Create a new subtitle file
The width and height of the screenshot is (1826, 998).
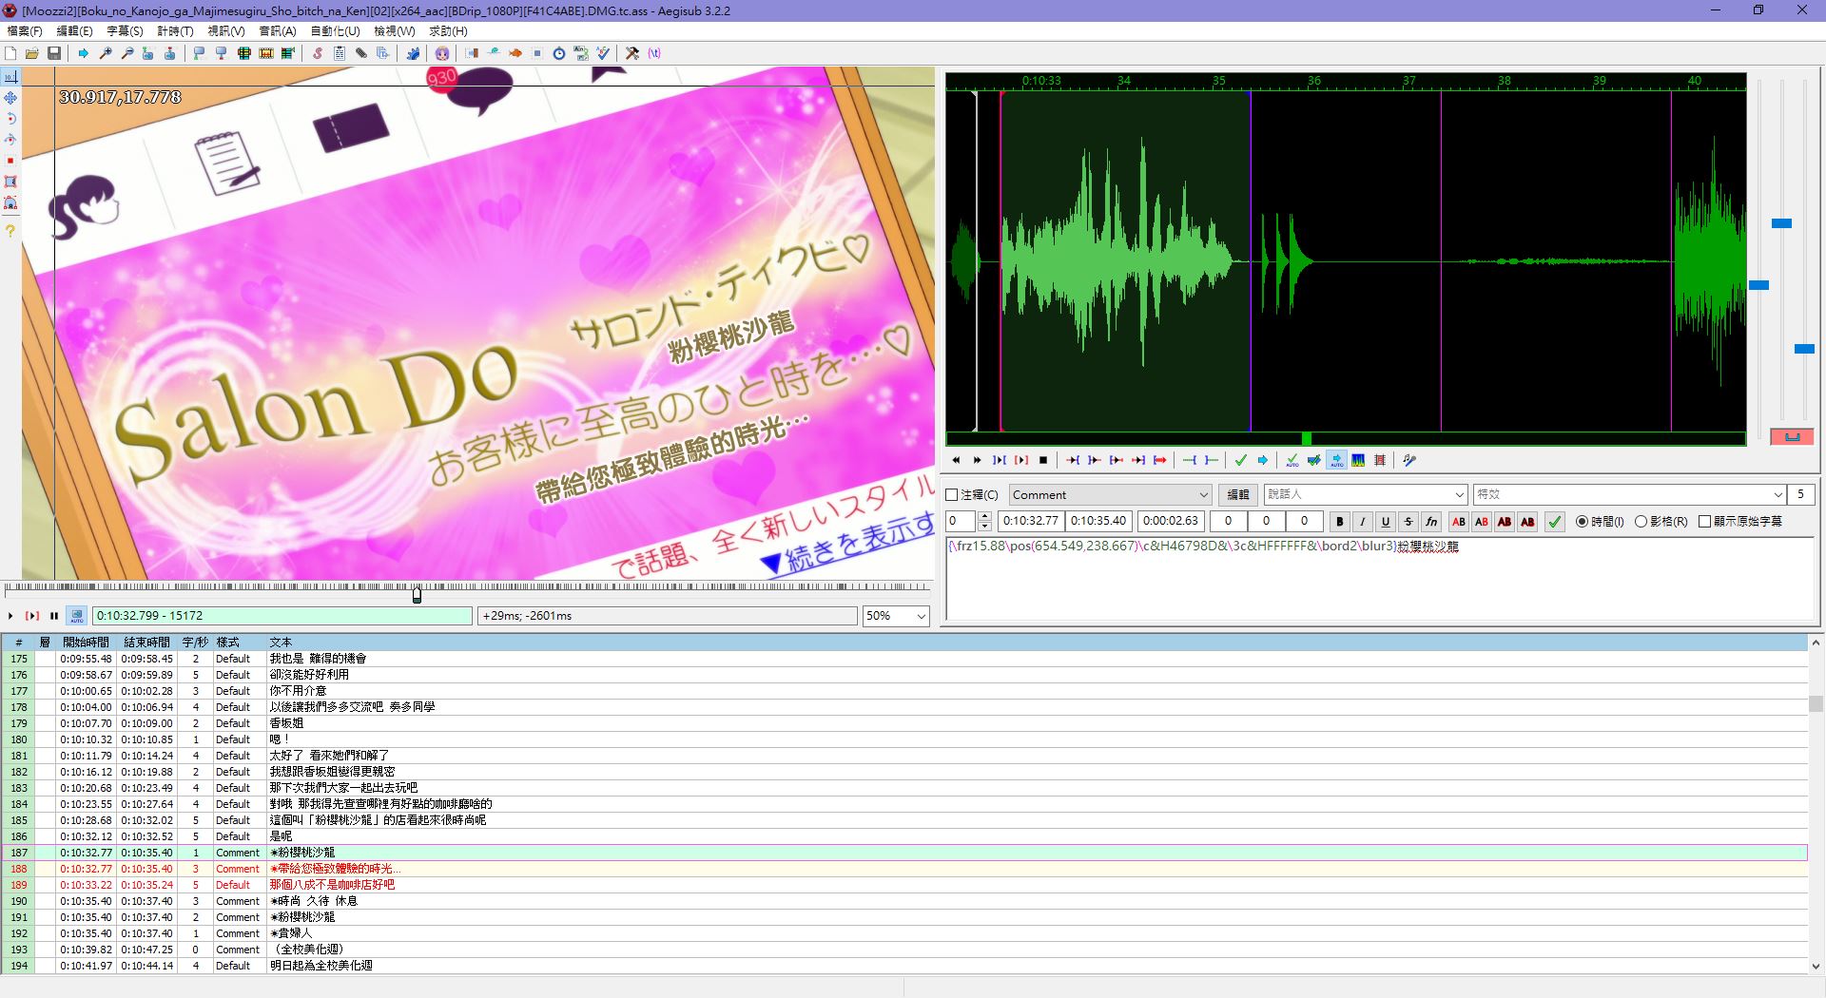point(10,53)
